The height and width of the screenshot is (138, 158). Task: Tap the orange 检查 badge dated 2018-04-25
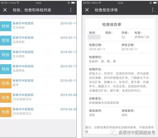click(x=6, y=112)
